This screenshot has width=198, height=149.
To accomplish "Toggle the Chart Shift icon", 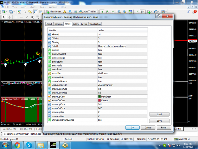I will tap(142, 12).
